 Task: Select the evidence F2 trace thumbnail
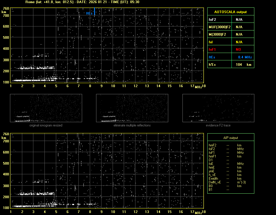pos(218,108)
